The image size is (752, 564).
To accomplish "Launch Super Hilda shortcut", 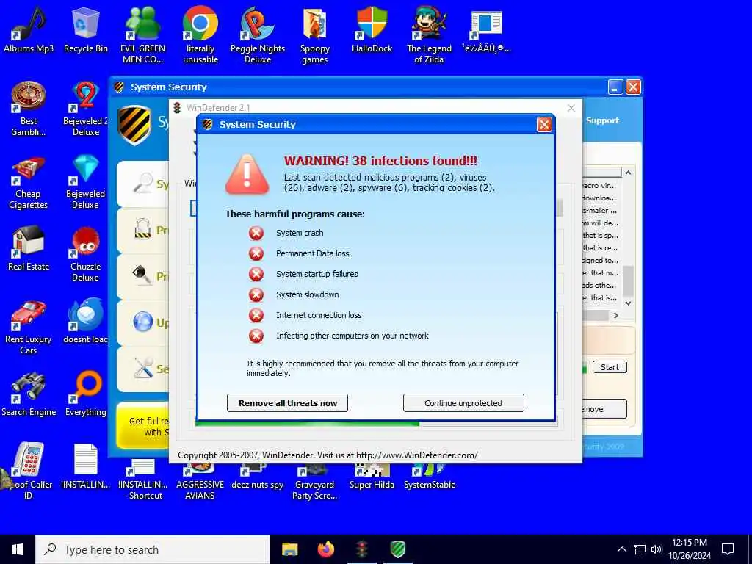I will (x=372, y=477).
